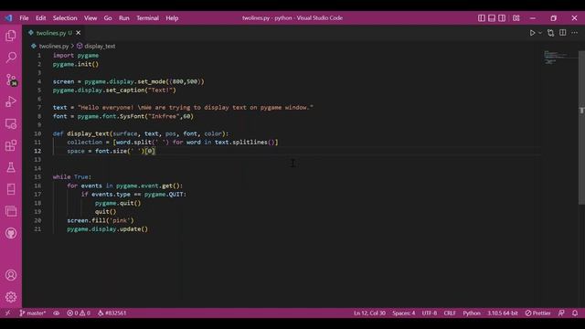Open the View menu

pyautogui.click(x=90, y=18)
